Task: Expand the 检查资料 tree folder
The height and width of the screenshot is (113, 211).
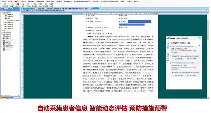Action: [2, 34]
